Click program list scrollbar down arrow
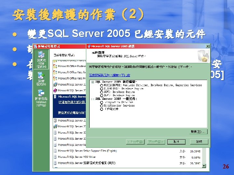This screenshot has width=234, height=175. [x=204, y=166]
